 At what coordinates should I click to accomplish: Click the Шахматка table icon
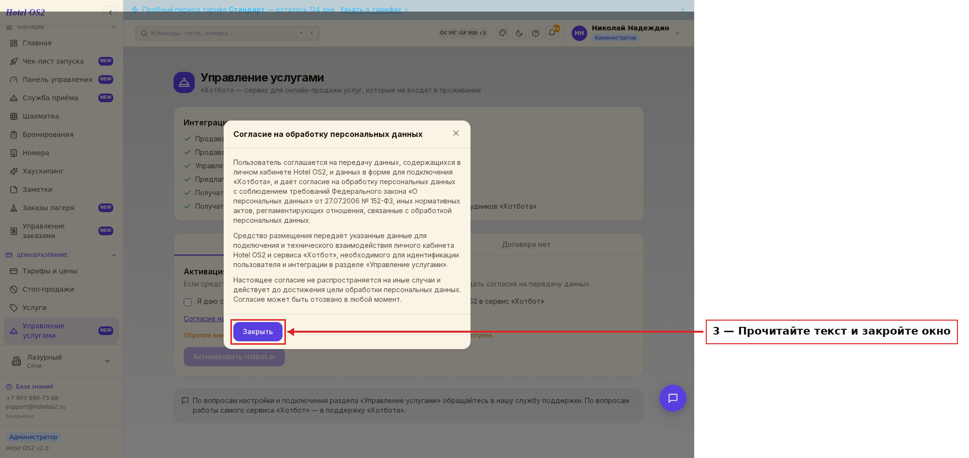pyautogui.click(x=14, y=116)
